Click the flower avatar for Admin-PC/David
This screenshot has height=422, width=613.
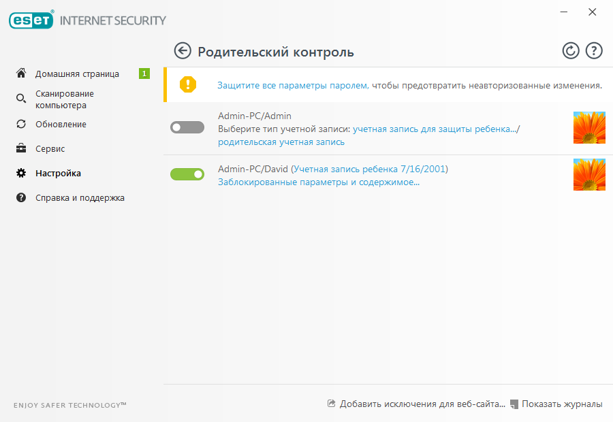pos(589,174)
